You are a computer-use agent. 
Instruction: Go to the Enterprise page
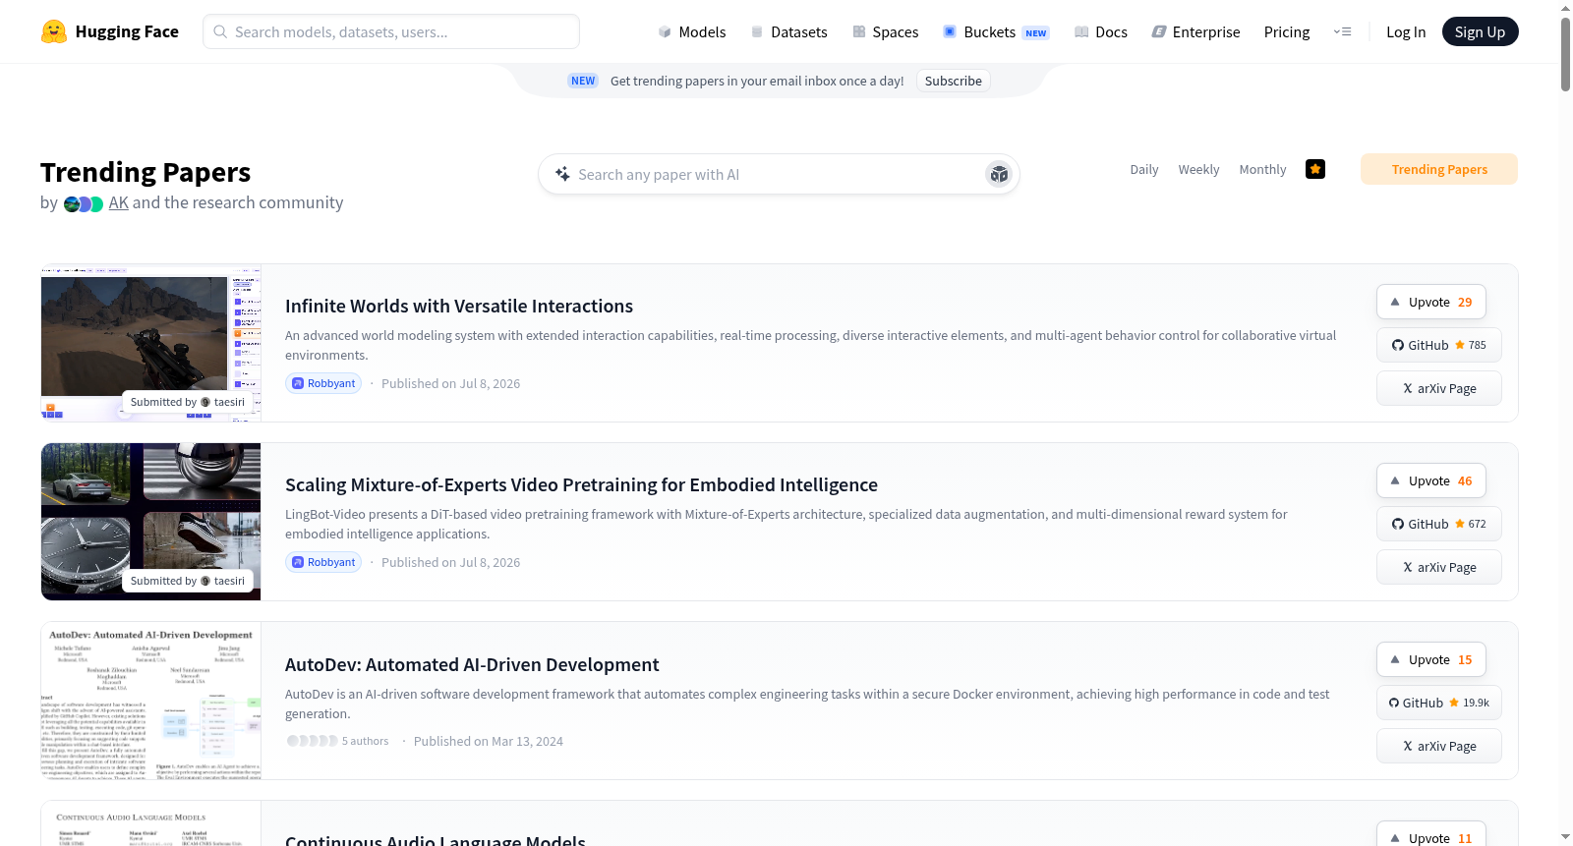1195,31
